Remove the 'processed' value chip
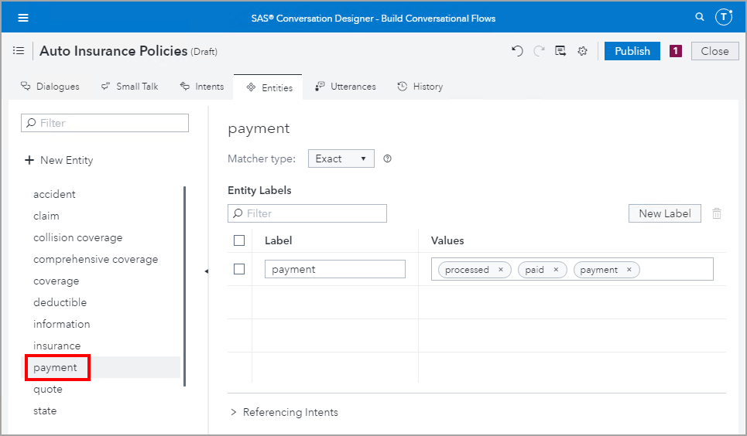 pos(501,269)
